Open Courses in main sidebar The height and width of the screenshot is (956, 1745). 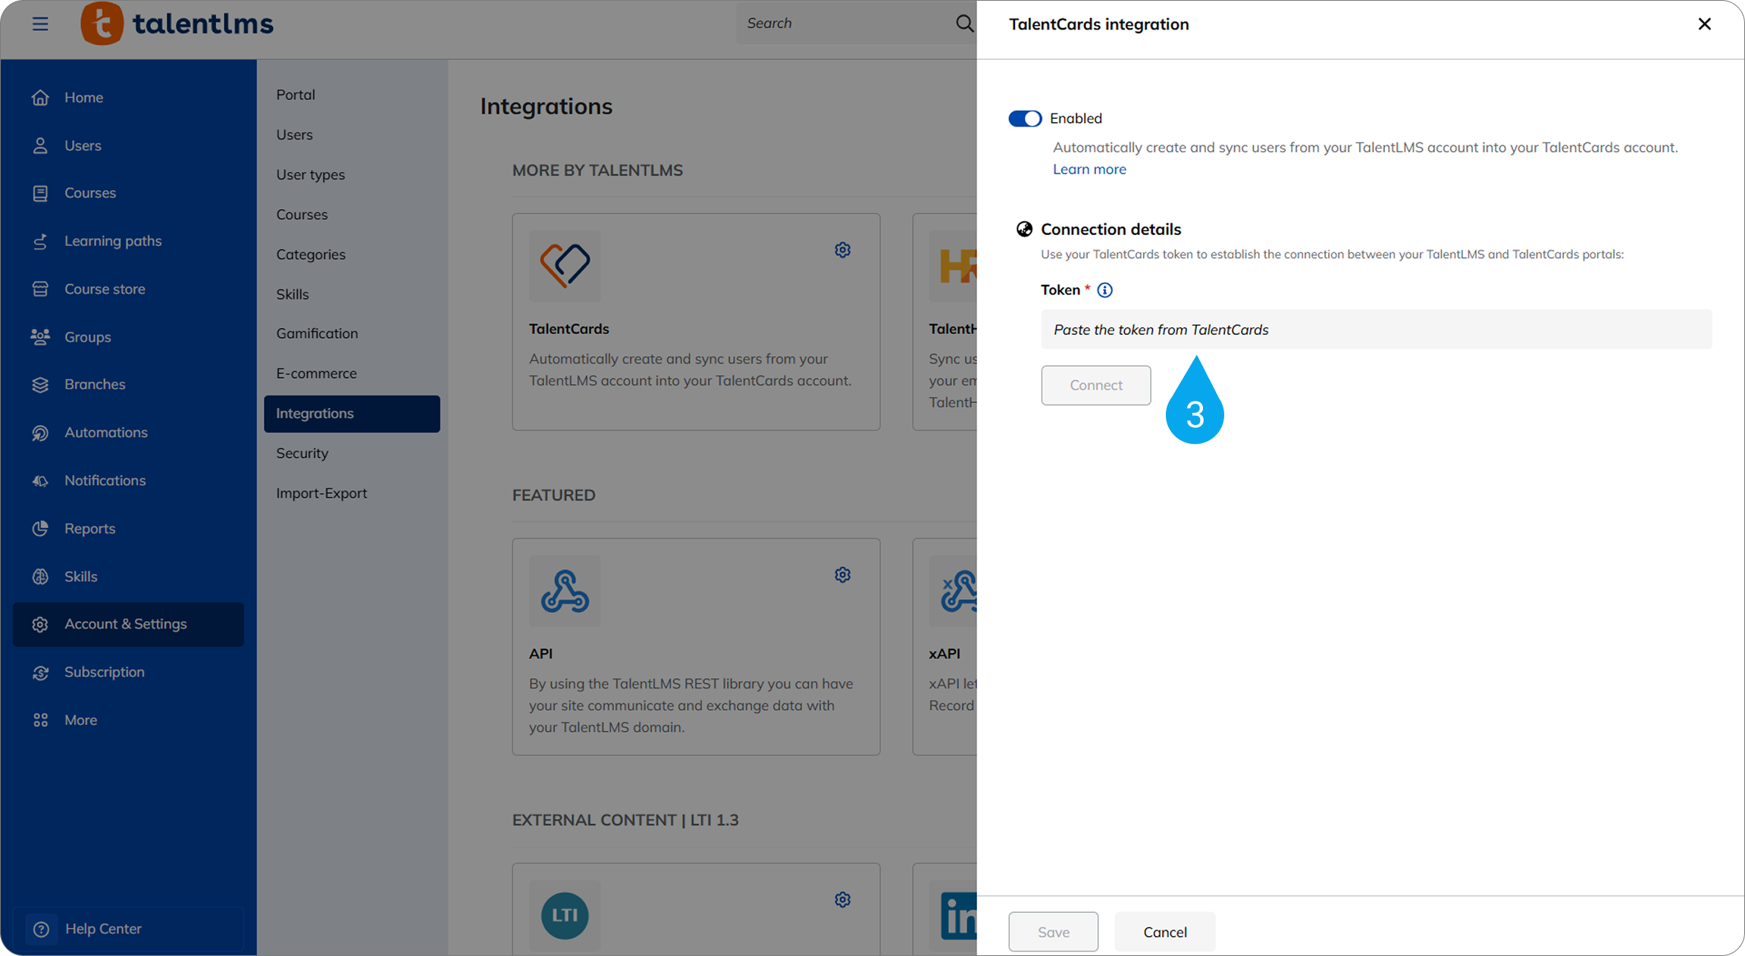coord(128,193)
